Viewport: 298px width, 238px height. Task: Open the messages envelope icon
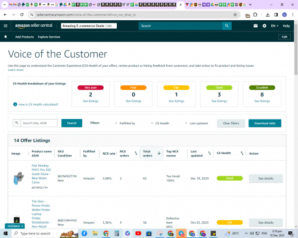point(256,26)
